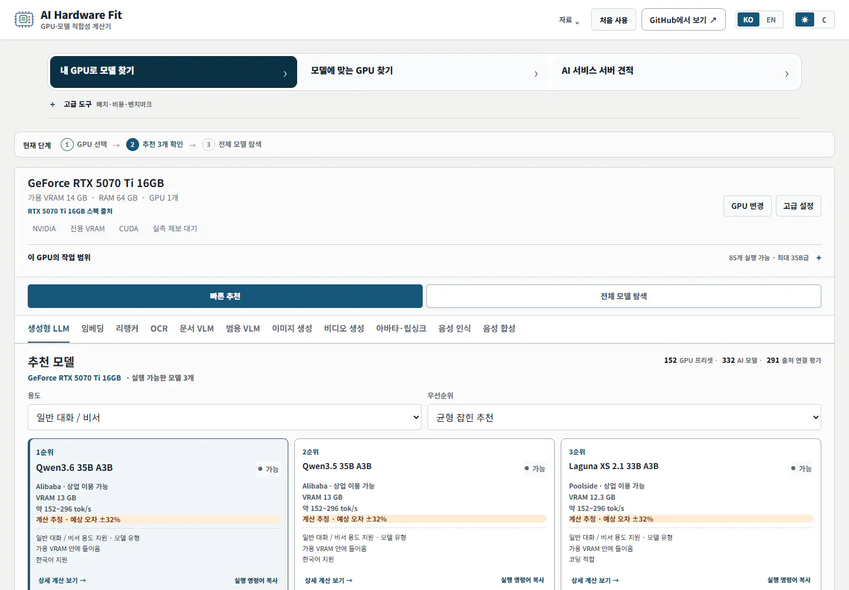This screenshot has width=849, height=590.
Task: Select the Laguna XS 2.1 33B A3B title
Action: coord(614,466)
